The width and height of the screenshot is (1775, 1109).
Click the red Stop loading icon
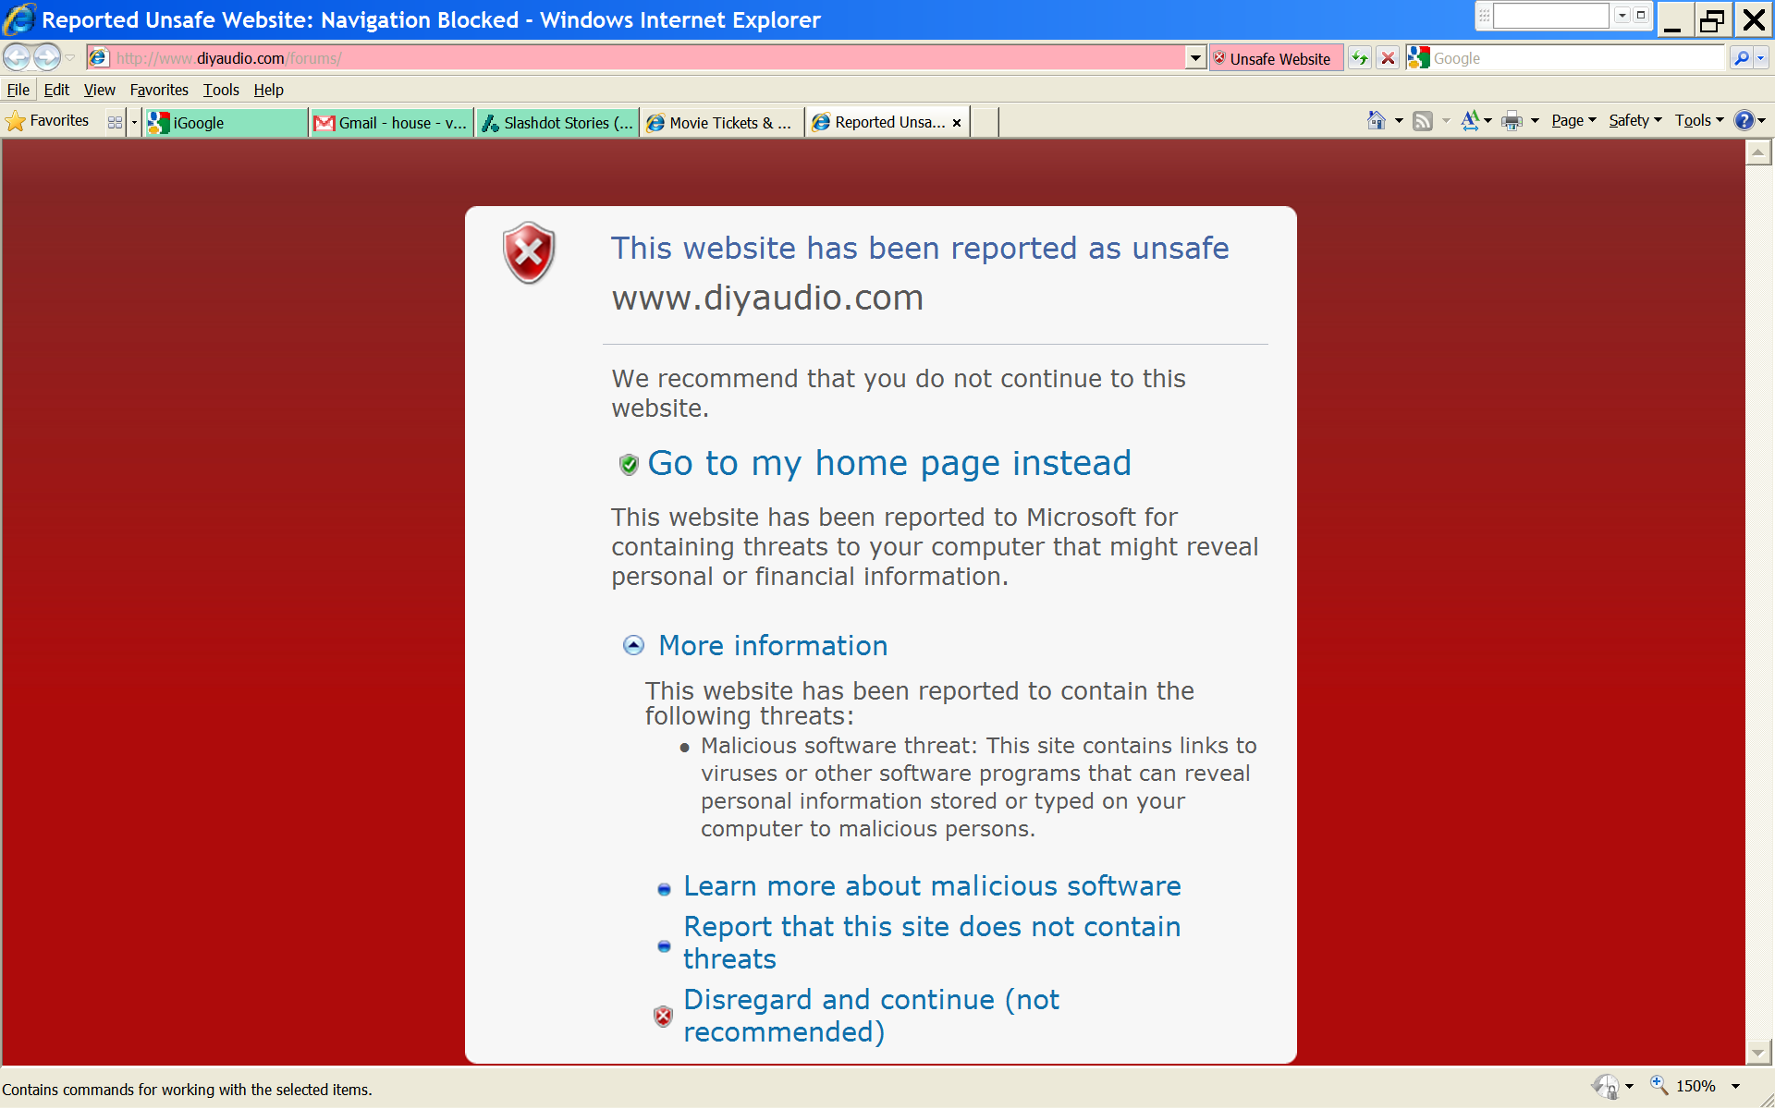click(1388, 58)
